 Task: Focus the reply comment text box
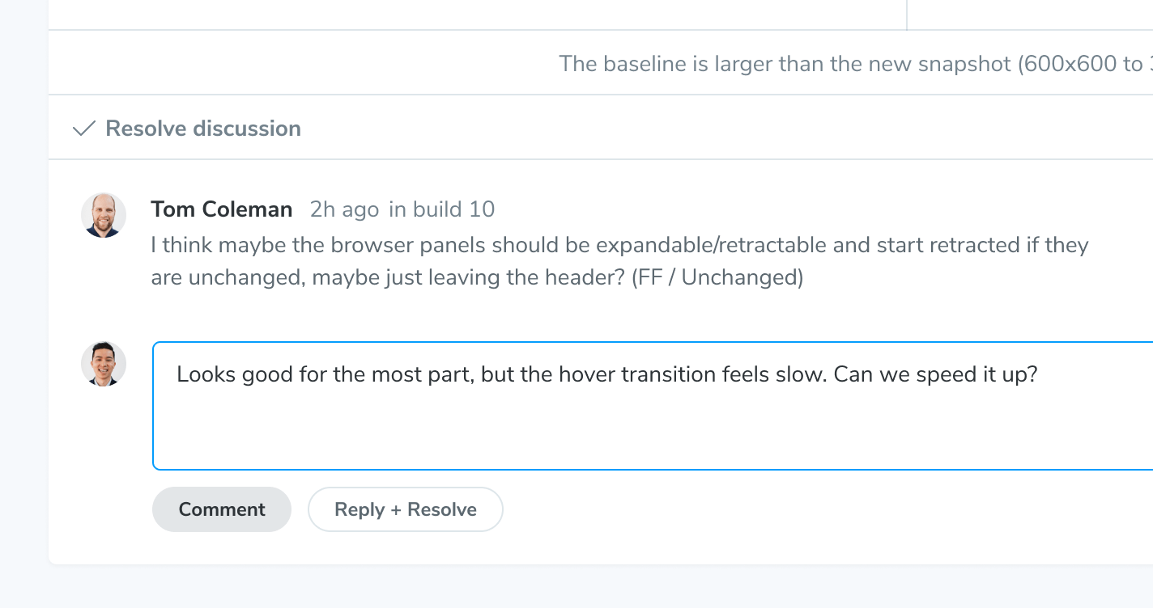coord(648,404)
